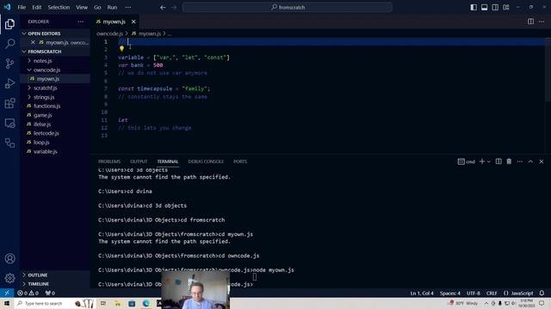Click Ln 1, Col 4 in status bar

422,293
